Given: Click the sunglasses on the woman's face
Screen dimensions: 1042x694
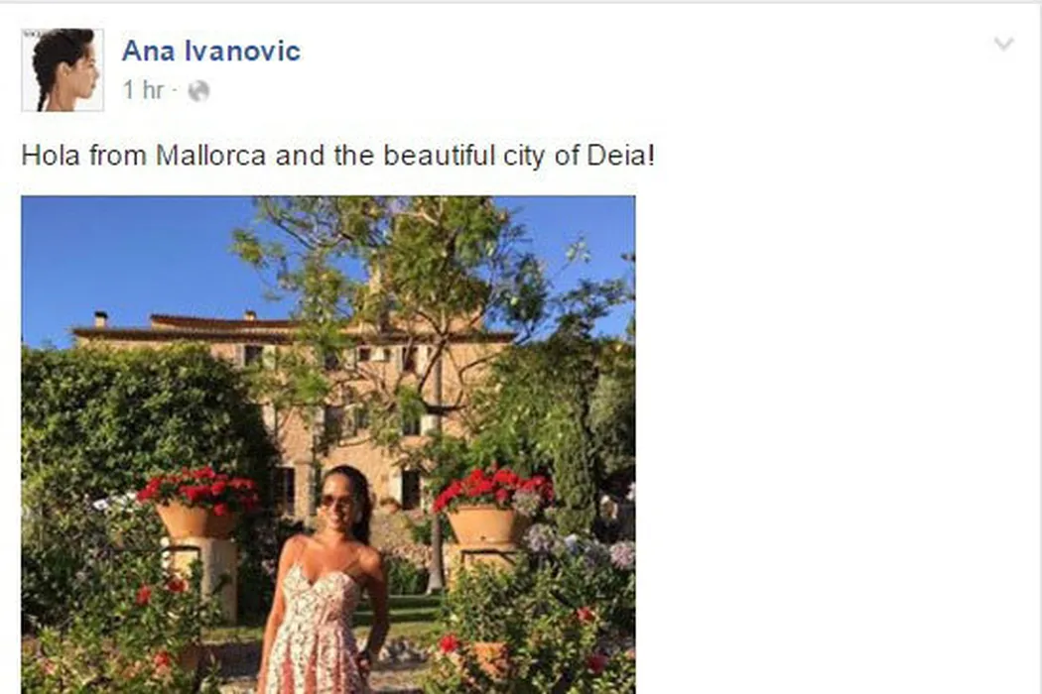Looking at the screenshot, I should tap(334, 502).
